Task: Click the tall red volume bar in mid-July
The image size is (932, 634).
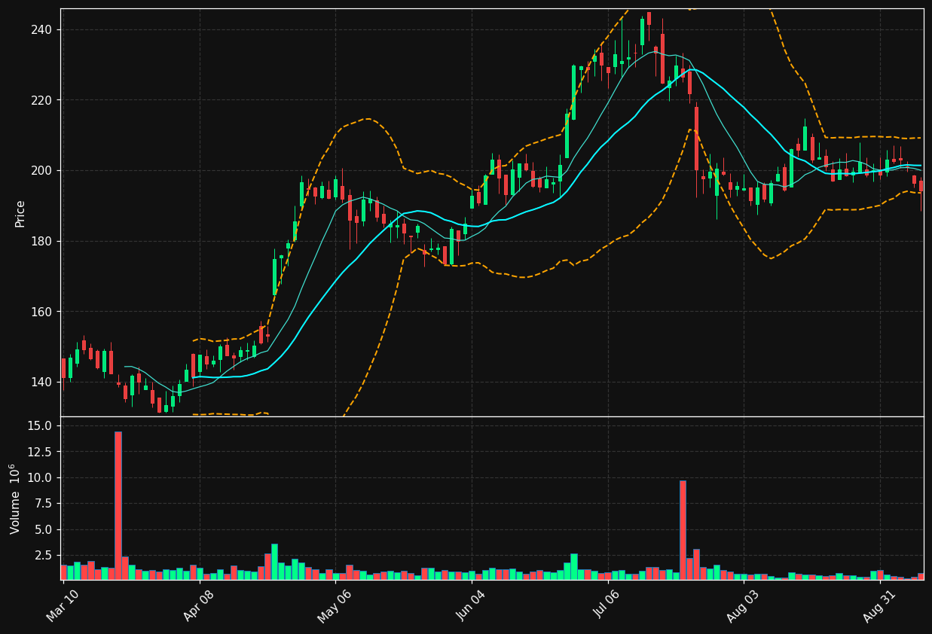Action: click(683, 530)
